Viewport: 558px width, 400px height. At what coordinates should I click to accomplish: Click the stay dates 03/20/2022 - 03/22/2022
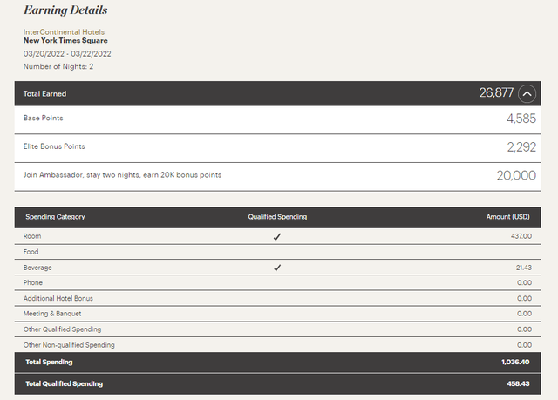[x=67, y=53]
